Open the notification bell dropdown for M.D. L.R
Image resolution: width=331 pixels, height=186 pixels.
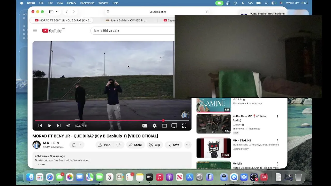[x=77, y=145]
